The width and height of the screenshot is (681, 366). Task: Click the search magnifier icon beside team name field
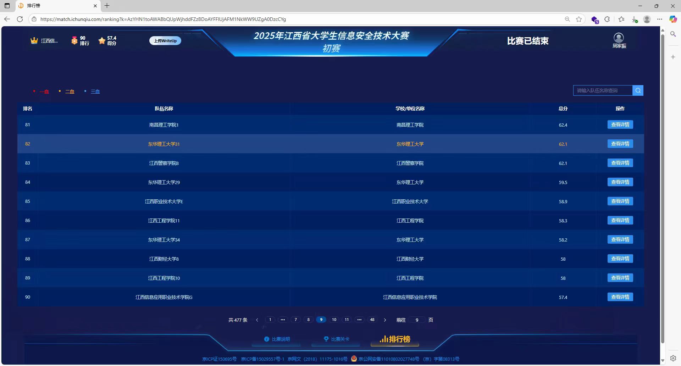tap(638, 90)
